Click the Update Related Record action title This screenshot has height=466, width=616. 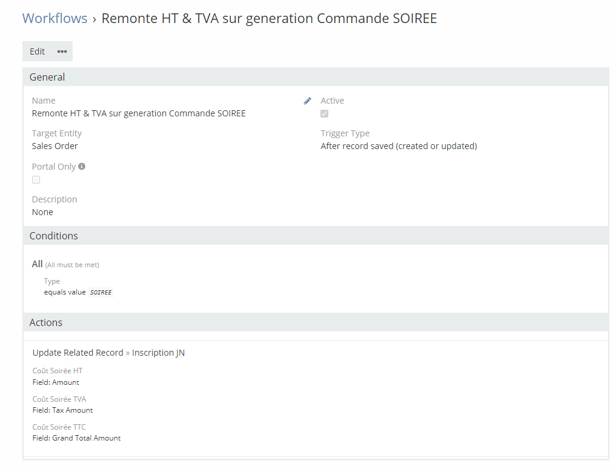[x=78, y=353]
